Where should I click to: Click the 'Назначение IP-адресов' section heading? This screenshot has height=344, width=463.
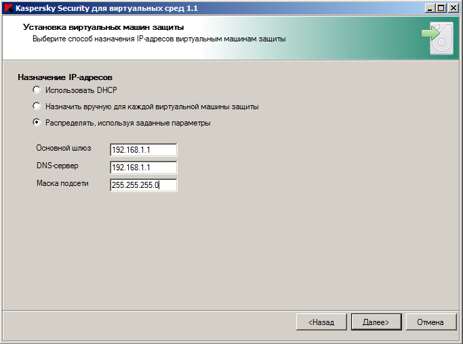point(65,77)
